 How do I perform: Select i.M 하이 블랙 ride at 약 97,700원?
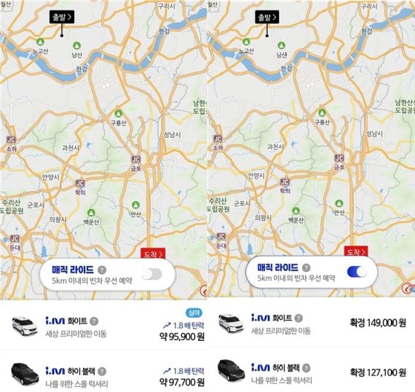pos(103,372)
